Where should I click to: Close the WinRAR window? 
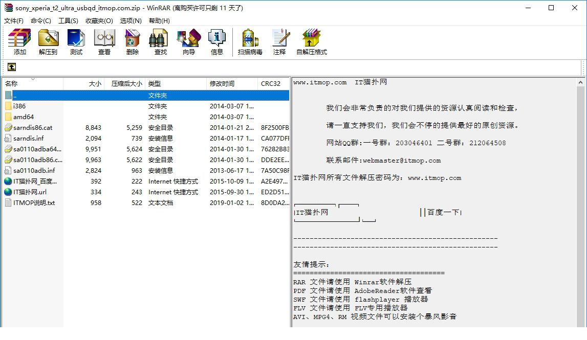click(575, 8)
